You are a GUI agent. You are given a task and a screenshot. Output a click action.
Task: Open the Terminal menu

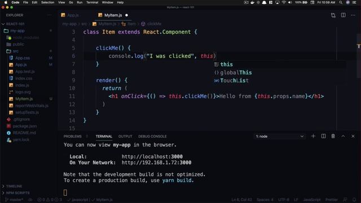pos(93,2)
